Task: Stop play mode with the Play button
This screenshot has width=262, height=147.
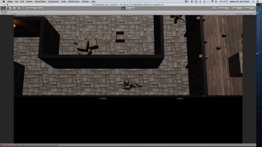Action: pyautogui.click(x=123, y=8)
